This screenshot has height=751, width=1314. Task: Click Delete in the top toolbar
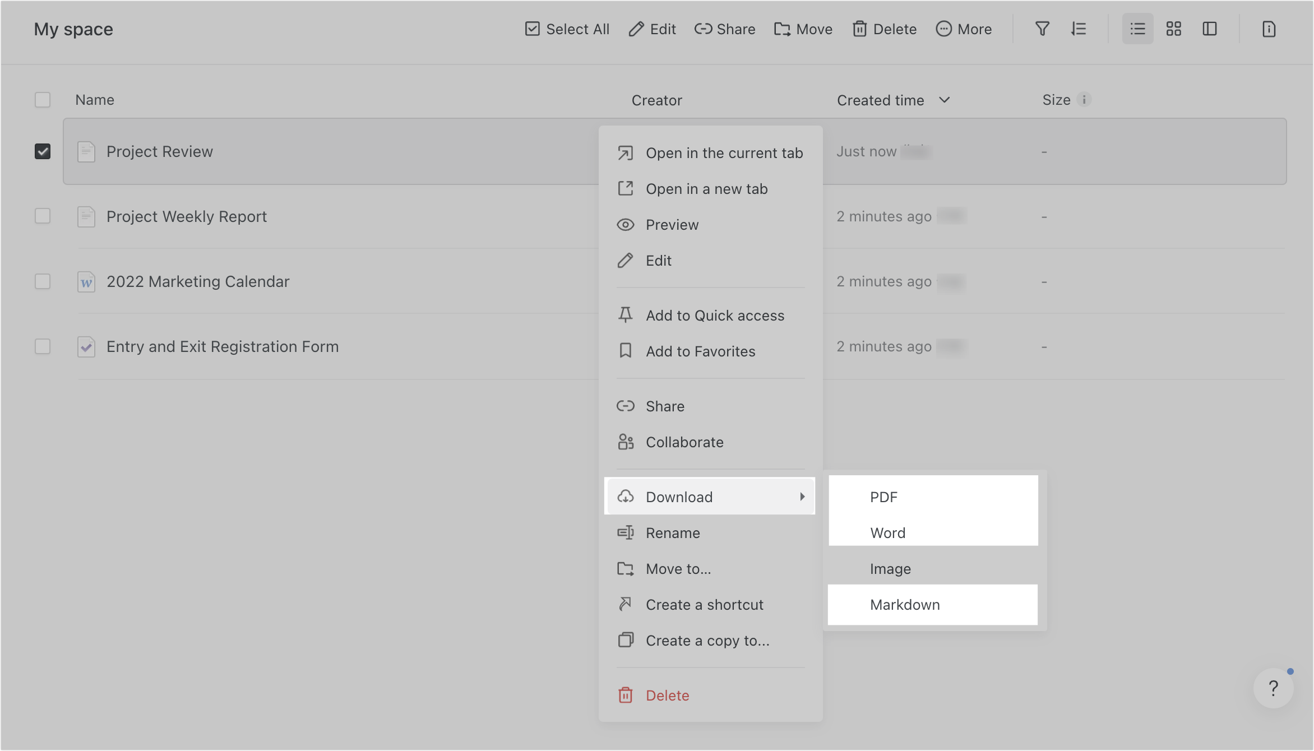pyautogui.click(x=884, y=29)
